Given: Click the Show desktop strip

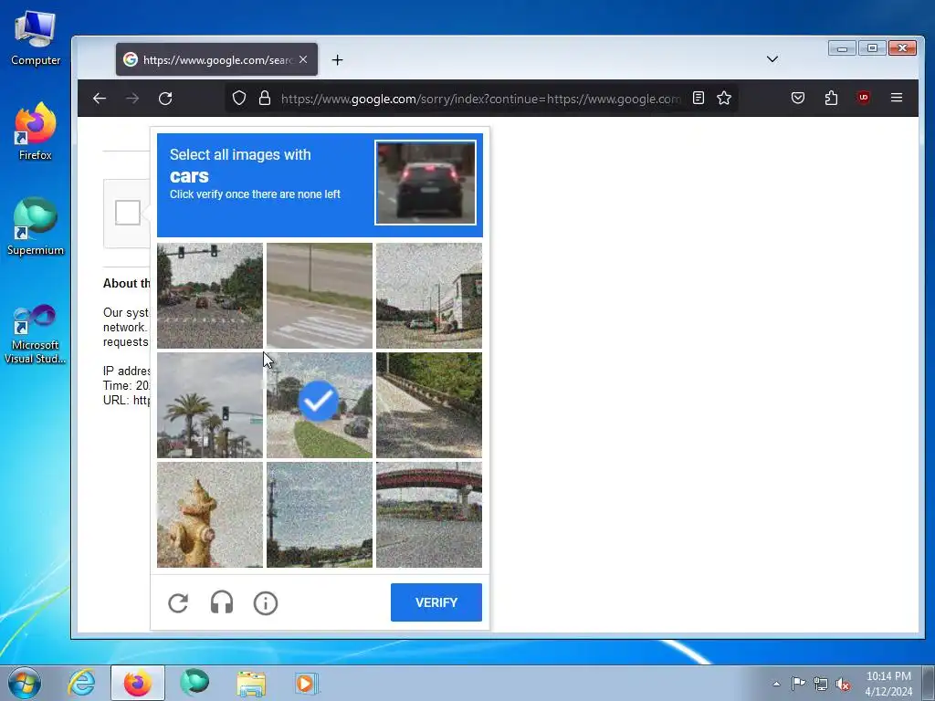Looking at the screenshot, I should (x=929, y=683).
